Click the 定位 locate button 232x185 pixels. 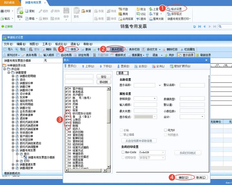(103, 77)
